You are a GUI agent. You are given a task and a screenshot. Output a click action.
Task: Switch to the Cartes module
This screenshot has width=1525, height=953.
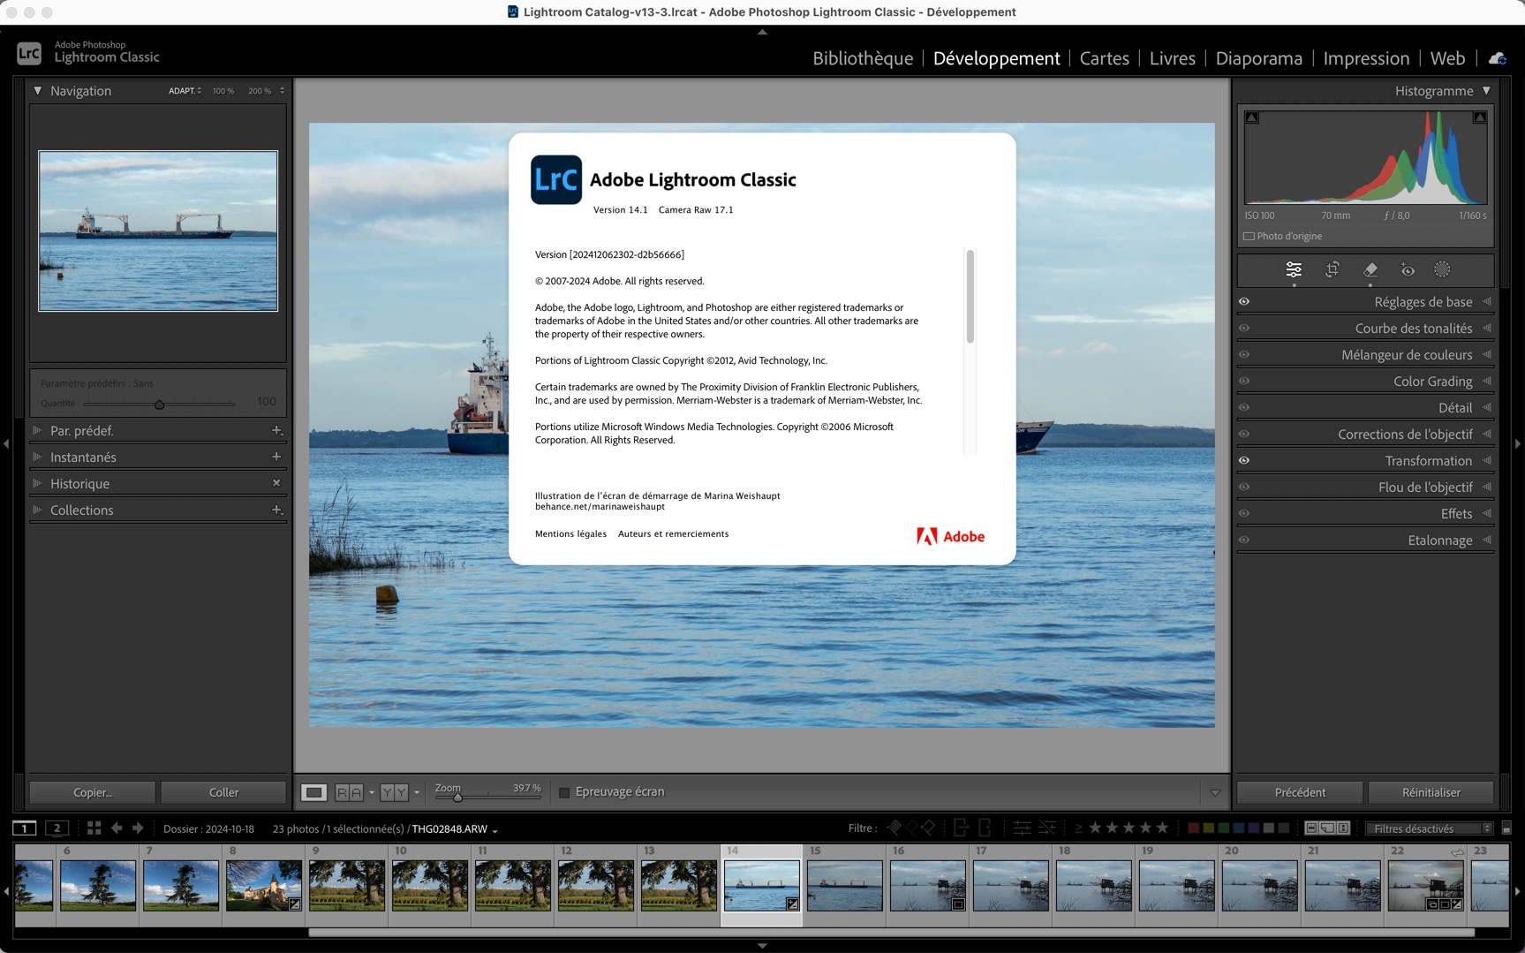(x=1104, y=58)
